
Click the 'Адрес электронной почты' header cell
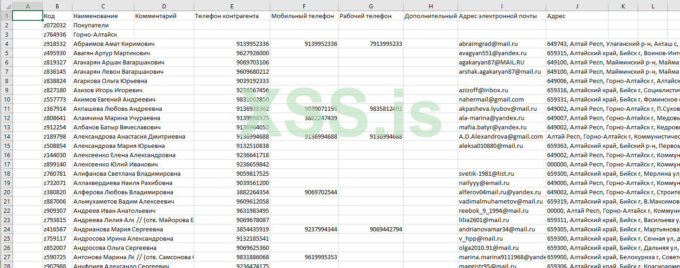tap(502, 16)
